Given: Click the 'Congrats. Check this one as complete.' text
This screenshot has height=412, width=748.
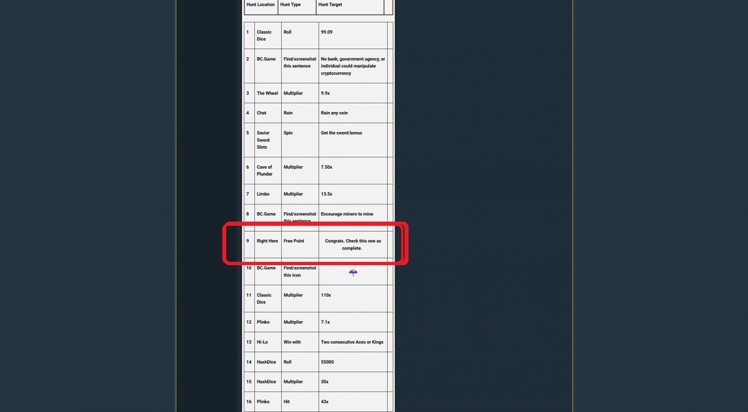Looking at the screenshot, I should pos(352,245).
